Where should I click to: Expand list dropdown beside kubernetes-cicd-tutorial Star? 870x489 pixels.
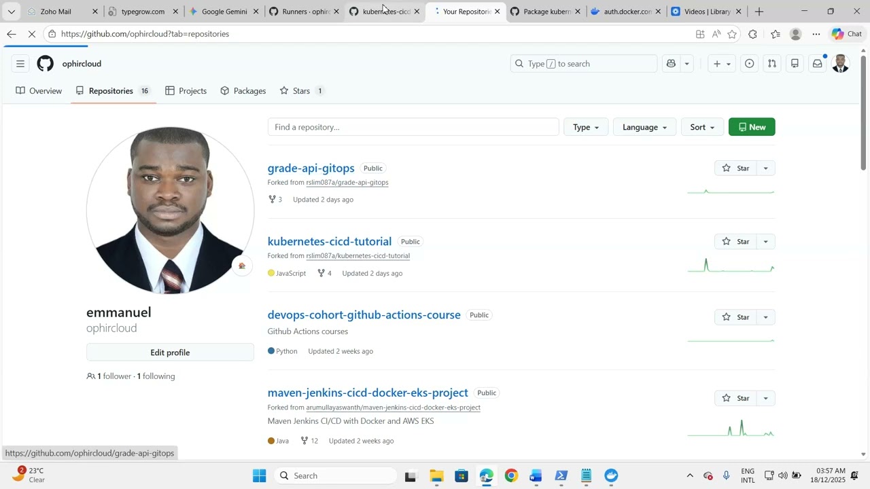766,242
